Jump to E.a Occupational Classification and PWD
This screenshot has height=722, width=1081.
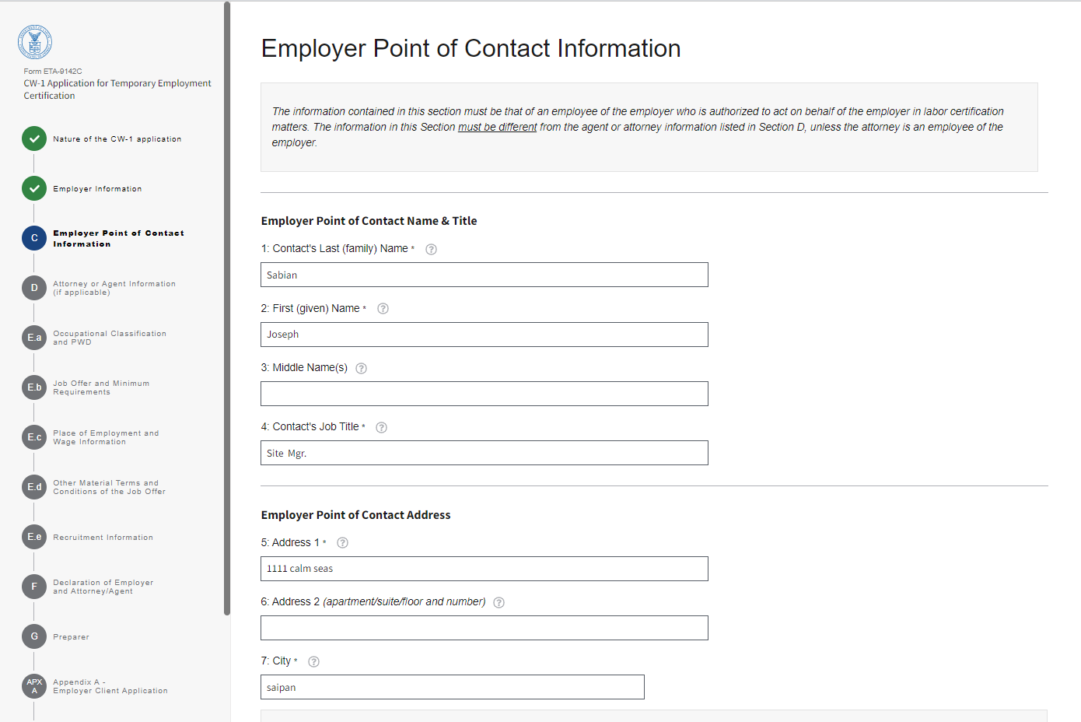click(34, 338)
